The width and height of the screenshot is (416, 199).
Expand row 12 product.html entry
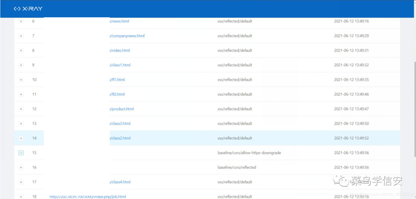coord(21,109)
